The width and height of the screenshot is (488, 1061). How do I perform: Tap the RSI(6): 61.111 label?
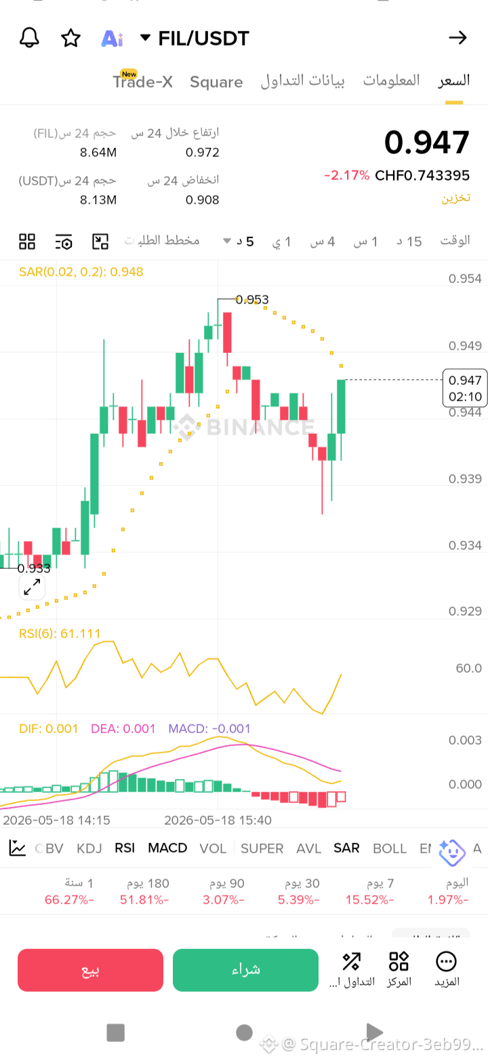[x=60, y=633]
